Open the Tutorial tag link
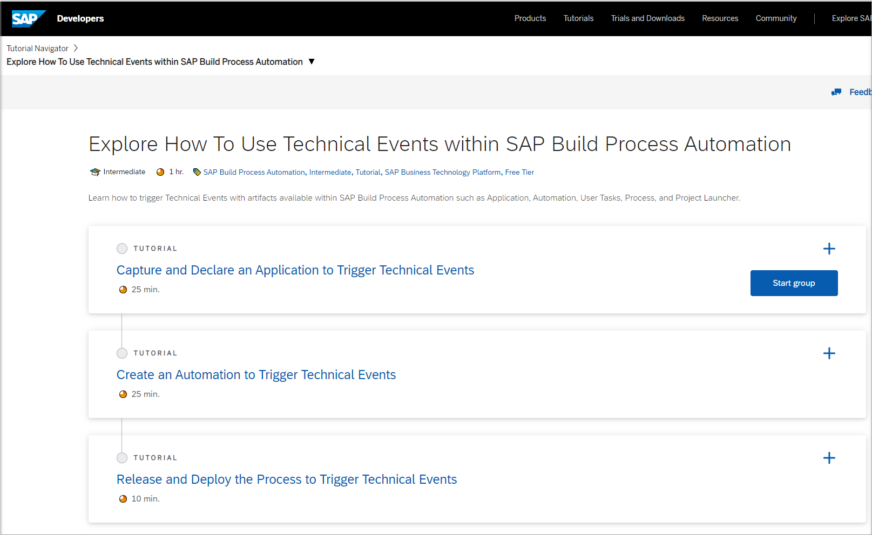Viewport: 872px width, 535px height. [368, 172]
